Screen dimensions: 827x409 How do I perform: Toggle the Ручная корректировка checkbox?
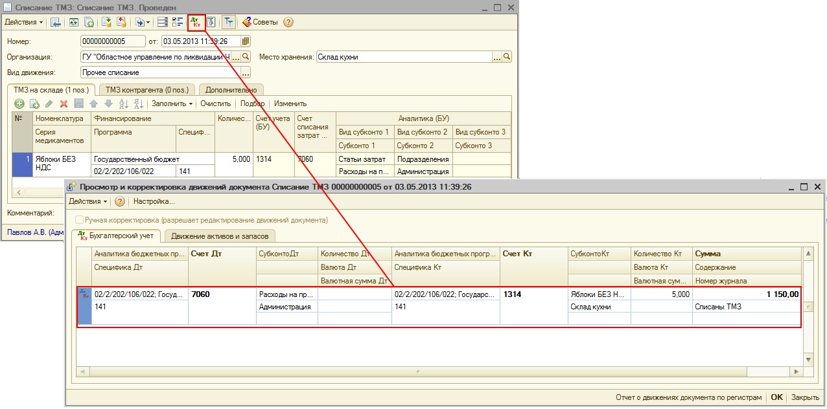click(80, 220)
